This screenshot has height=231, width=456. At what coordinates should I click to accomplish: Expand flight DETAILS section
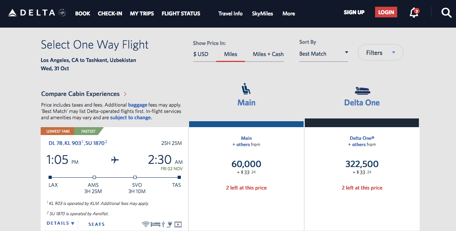(x=60, y=223)
